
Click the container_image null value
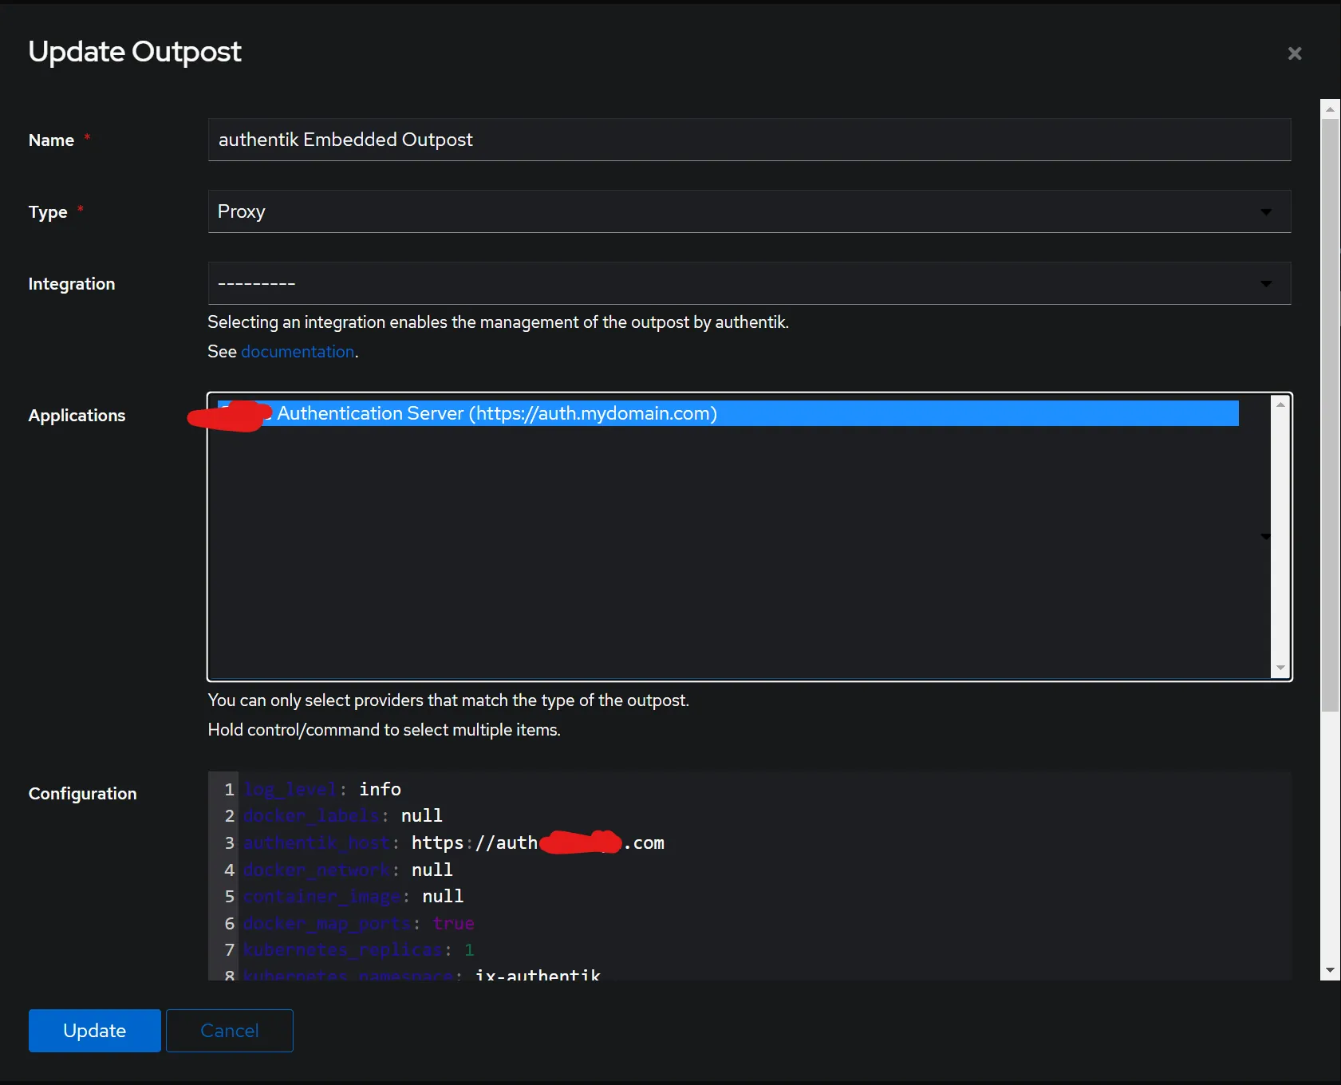[x=442, y=897]
